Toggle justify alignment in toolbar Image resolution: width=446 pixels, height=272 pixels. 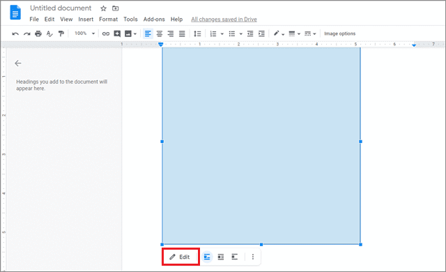(182, 33)
